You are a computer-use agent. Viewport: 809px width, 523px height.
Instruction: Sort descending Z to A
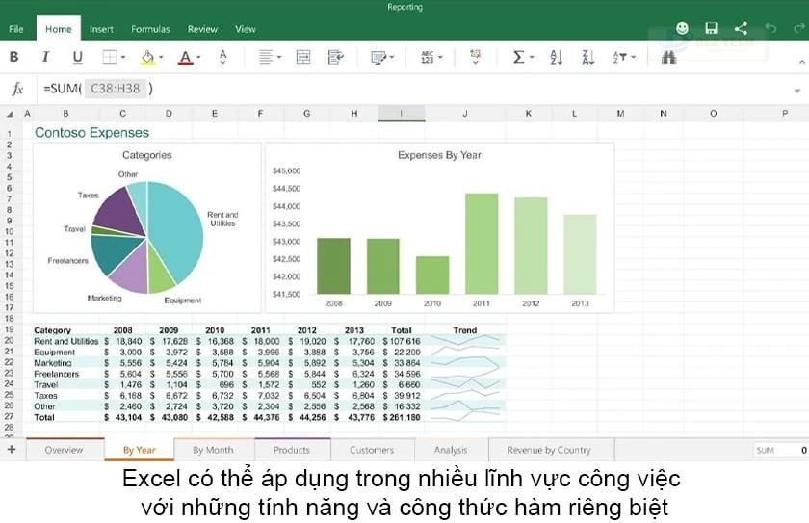click(588, 57)
